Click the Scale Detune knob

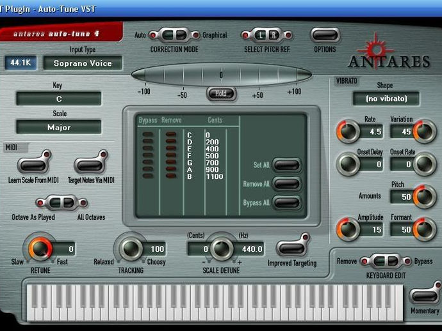coord(221,249)
